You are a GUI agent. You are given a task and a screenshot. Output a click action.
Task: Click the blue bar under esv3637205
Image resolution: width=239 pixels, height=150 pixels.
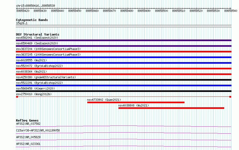coord(124,57)
